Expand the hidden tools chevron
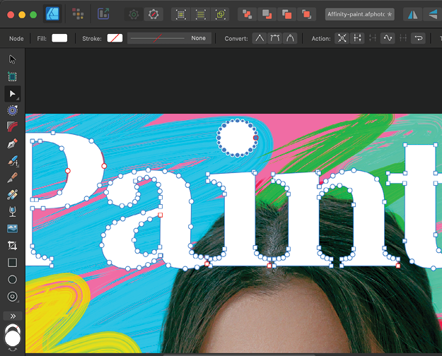 pyautogui.click(x=12, y=315)
